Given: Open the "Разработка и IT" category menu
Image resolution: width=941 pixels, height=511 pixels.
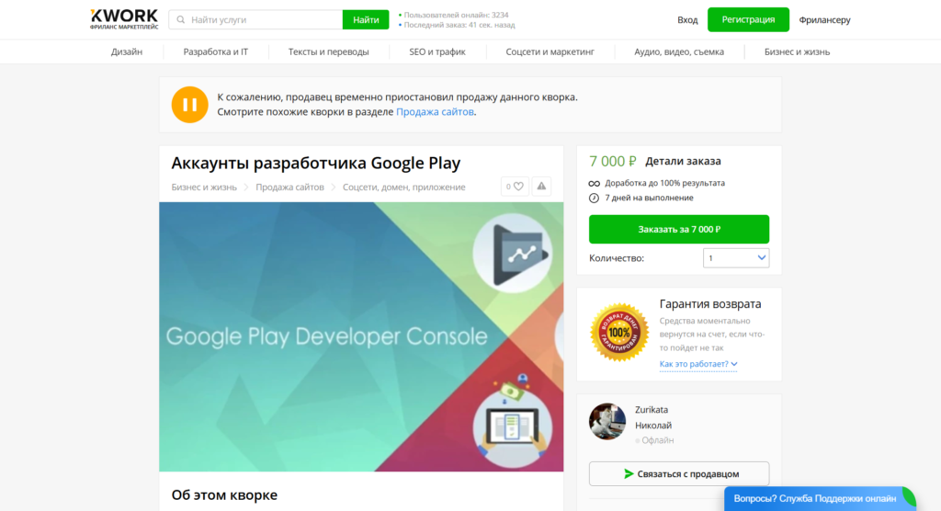Looking at the screenshot, I should (x=215, y=51).
